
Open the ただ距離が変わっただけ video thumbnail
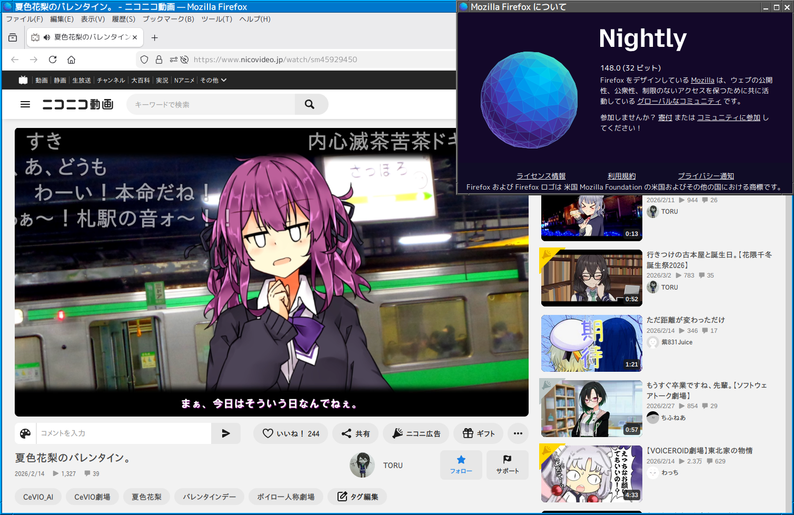pos(591,343)
